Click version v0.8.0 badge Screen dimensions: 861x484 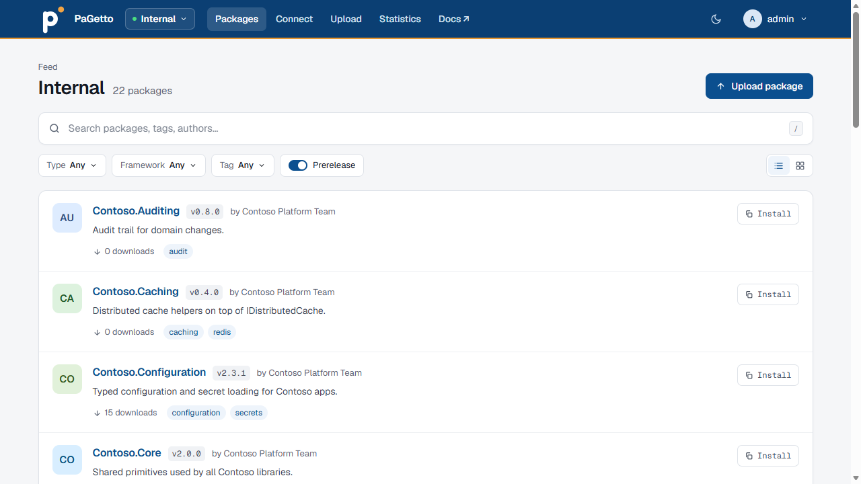205,212
